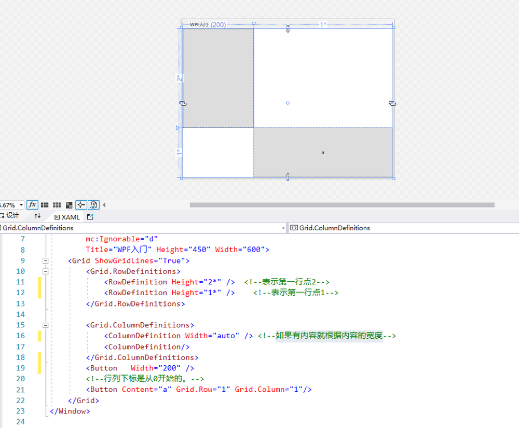The height and width of the screenshot is (428, 519).
Task: Collapse Grid.ColumnDefinitions on line 15
Action: point(46,325)
